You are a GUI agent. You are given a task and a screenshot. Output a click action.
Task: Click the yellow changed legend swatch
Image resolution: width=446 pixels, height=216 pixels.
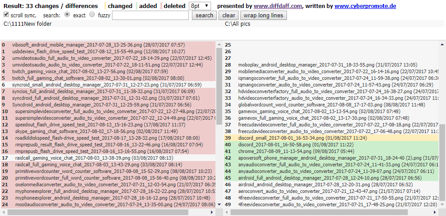[105, 6]
